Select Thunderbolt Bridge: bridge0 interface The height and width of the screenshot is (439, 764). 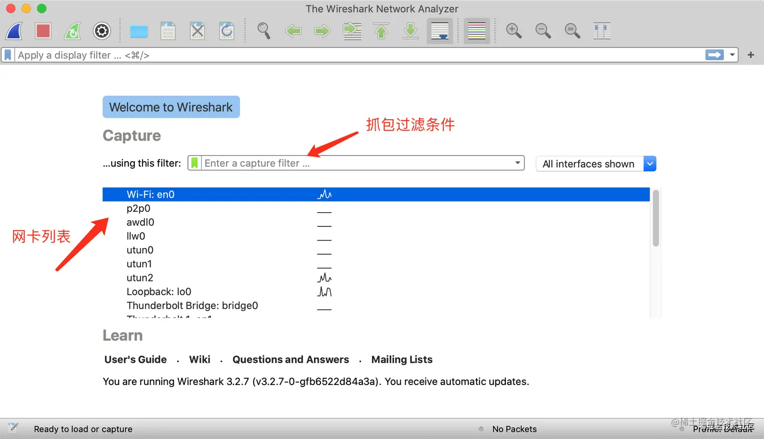click(376, 306)
